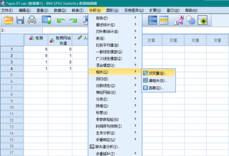Expand the 贝叶斯统计(B) submenu arrow
This screenshot has width=229, height=156.
(135, 31)
